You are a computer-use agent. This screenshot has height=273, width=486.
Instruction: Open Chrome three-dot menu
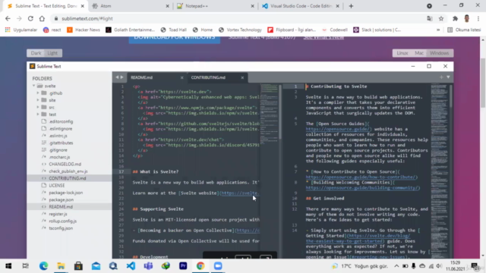point(478,18)
